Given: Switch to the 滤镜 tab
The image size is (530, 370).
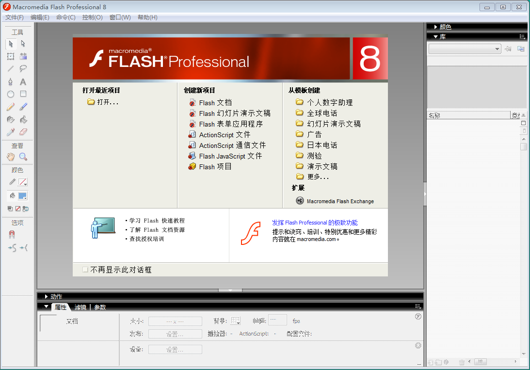Looking at the screenshot, I should (80, 307).
